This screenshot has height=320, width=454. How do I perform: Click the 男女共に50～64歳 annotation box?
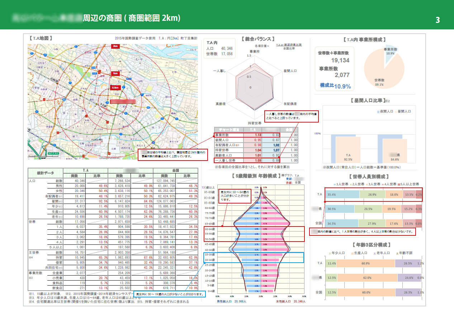point(235,196)
